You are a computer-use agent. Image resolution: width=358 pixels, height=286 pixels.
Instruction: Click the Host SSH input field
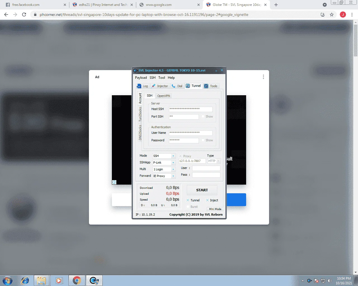(x=190, y=109)
